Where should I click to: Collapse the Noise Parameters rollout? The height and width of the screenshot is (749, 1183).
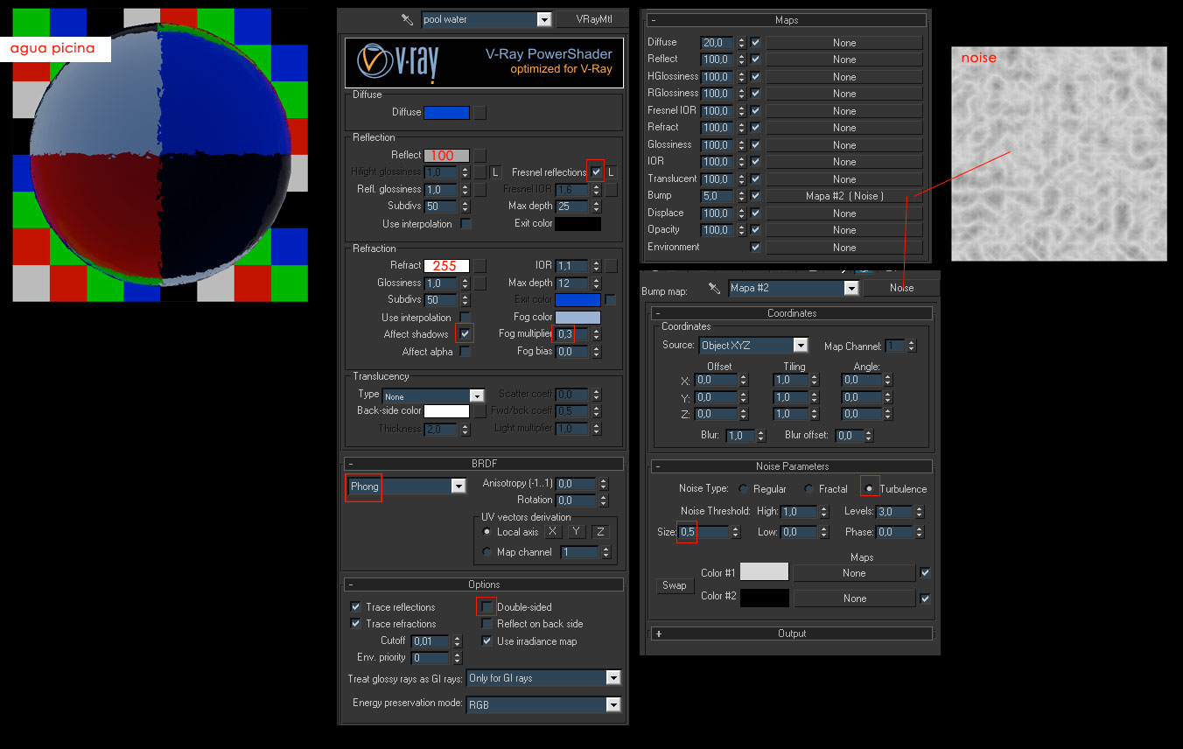click(792, 466)
